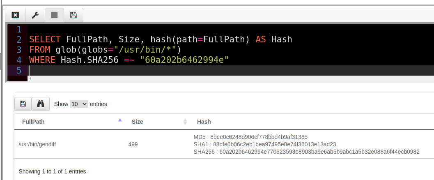Open the Show entries count dropdown
434x180 pixels.
click(79, 104)
